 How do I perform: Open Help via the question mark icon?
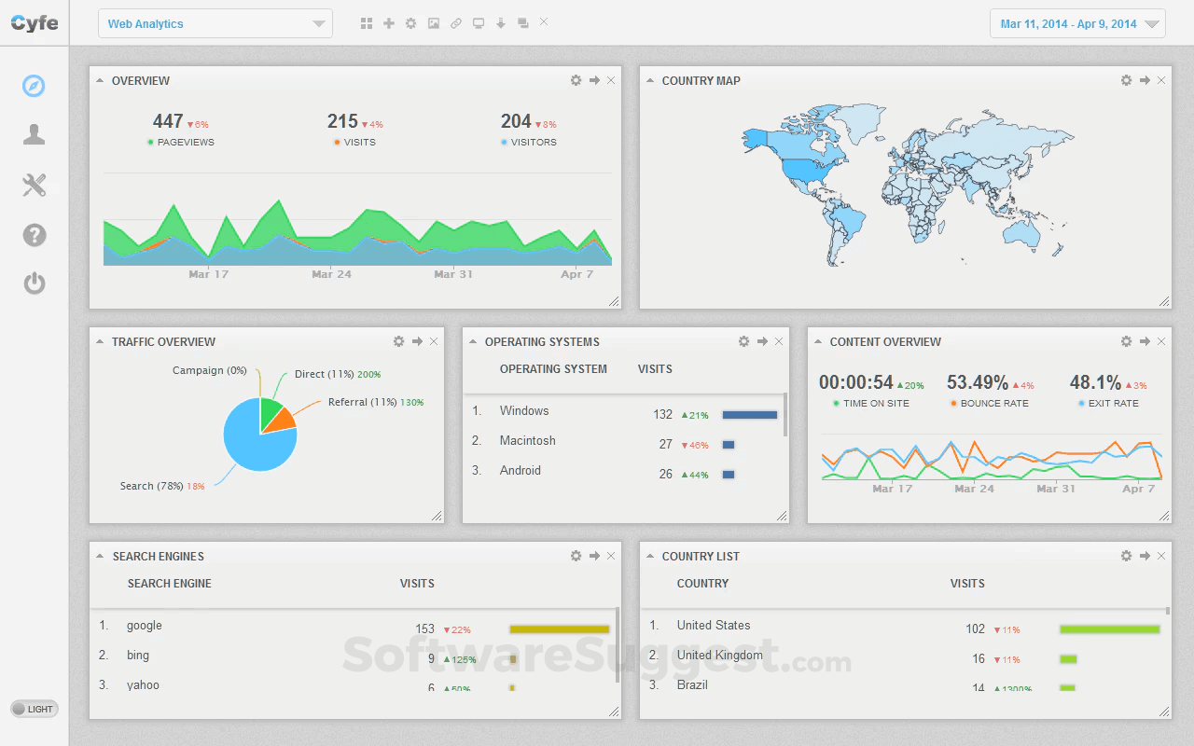(35, 235)
